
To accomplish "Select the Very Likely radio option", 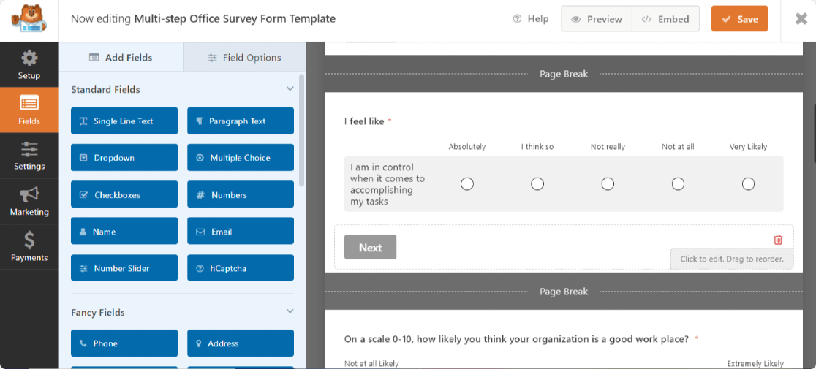I will pos(748,184).
